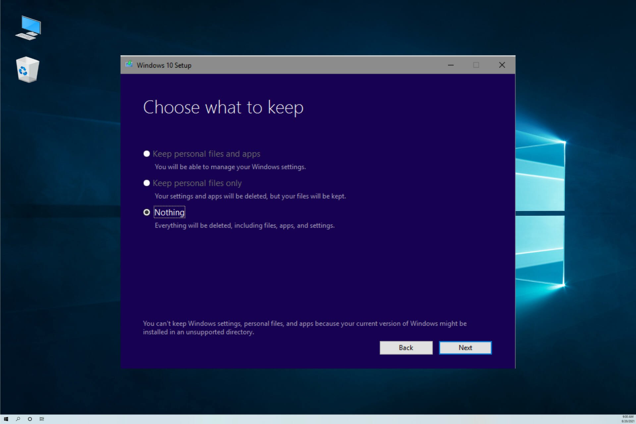The image size is (636, 424).
Task: Click the disabled maximize button in Setup
Action: [x=476, y=65]
